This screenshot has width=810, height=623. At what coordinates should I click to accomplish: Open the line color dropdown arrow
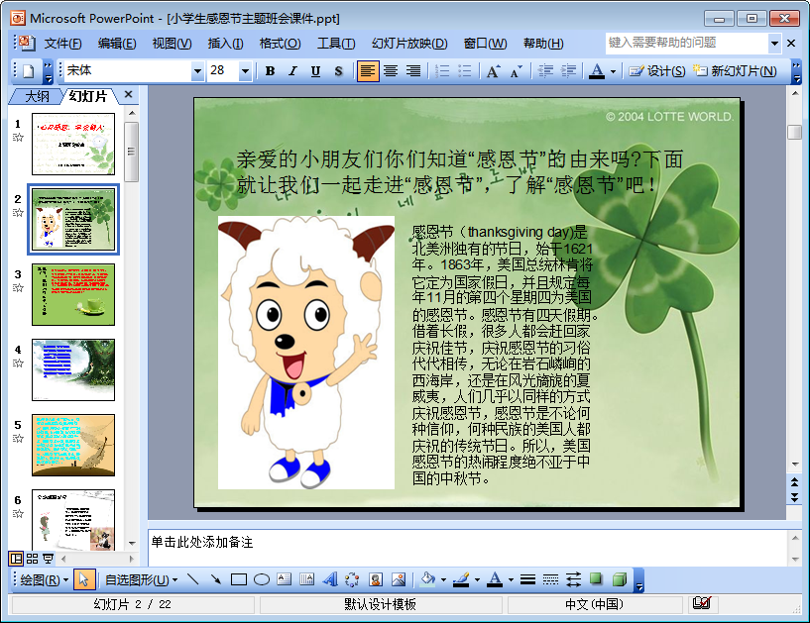[x=477, y=579]
